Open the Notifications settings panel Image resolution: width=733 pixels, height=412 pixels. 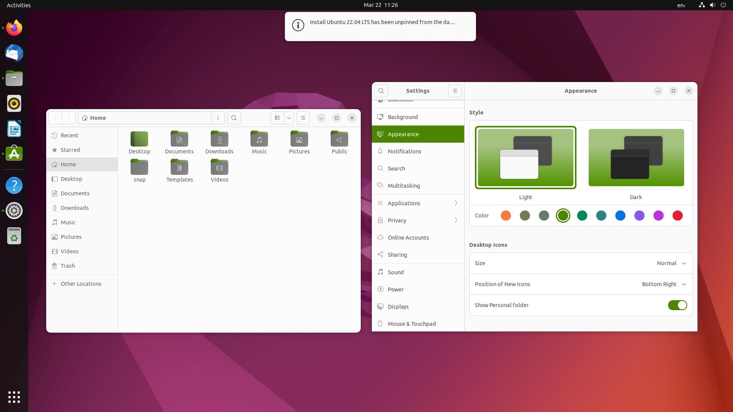click(x=405, y=151)
